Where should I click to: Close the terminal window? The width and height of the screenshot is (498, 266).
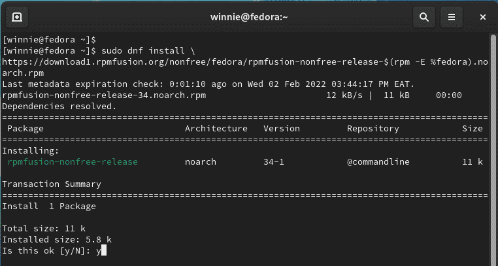(483, 17)
